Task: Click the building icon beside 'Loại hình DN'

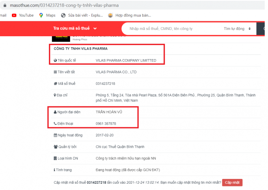Action: pos(55,158)
